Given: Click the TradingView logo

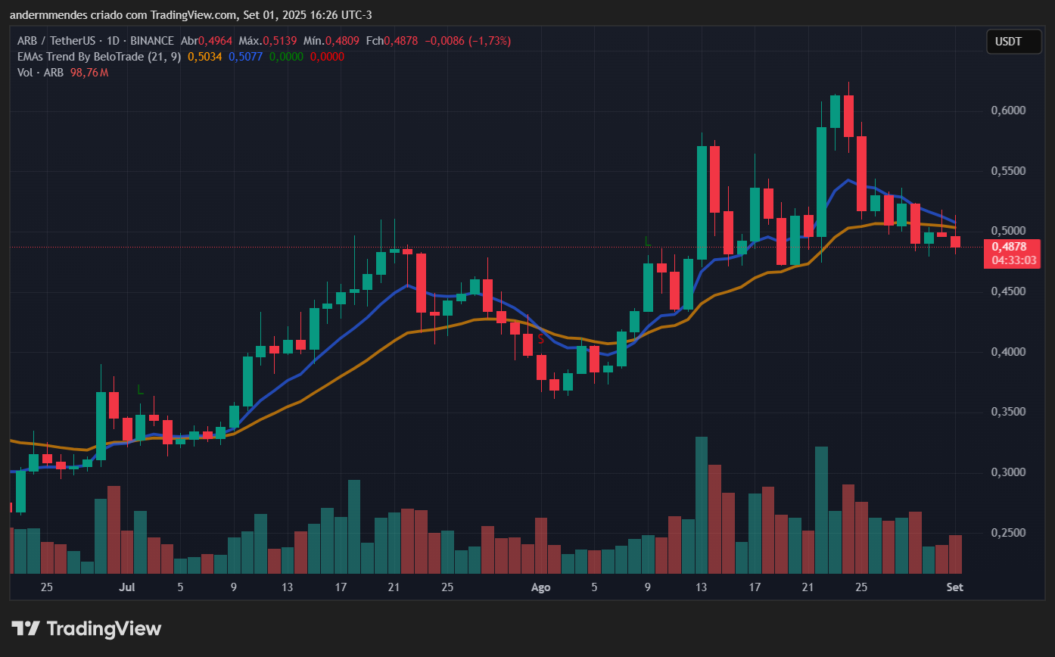Looking at the screenshot, I should 86,628.
